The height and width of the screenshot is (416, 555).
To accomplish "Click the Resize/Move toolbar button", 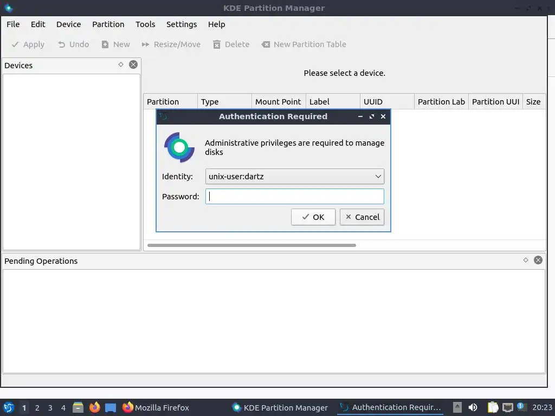I will [171, 44].
